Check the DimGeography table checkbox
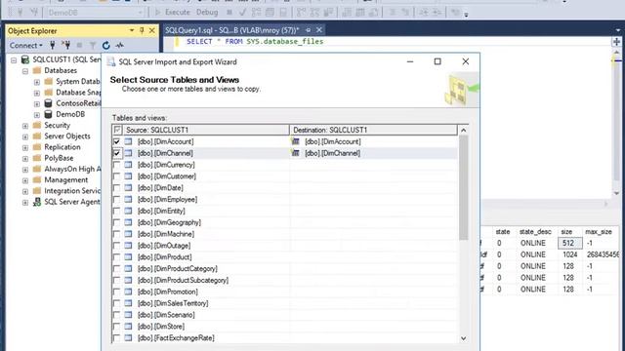625x351 pixels. (116, 222)
